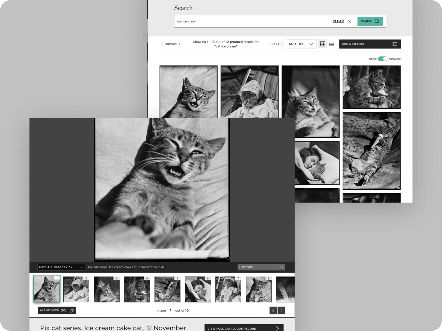The height and width of the screenshot is (331, 442).
Task: Select thumbnail 8 in image strip
Action: (259, 289)
